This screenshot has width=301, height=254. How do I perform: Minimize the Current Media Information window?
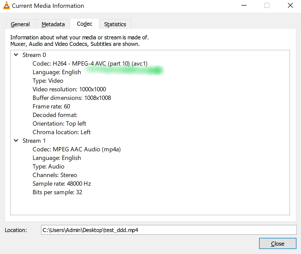(244, 5)
